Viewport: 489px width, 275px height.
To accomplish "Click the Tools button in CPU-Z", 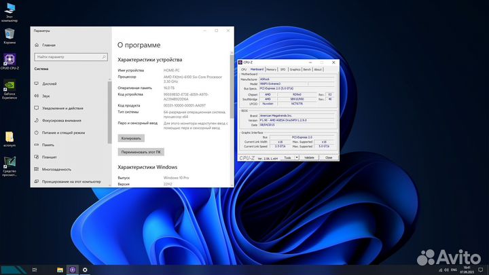I will click(x=287, y=158).
